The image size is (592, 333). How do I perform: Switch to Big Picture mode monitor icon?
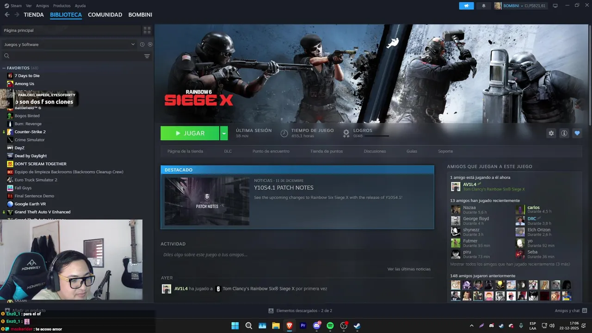pos(555,6)
